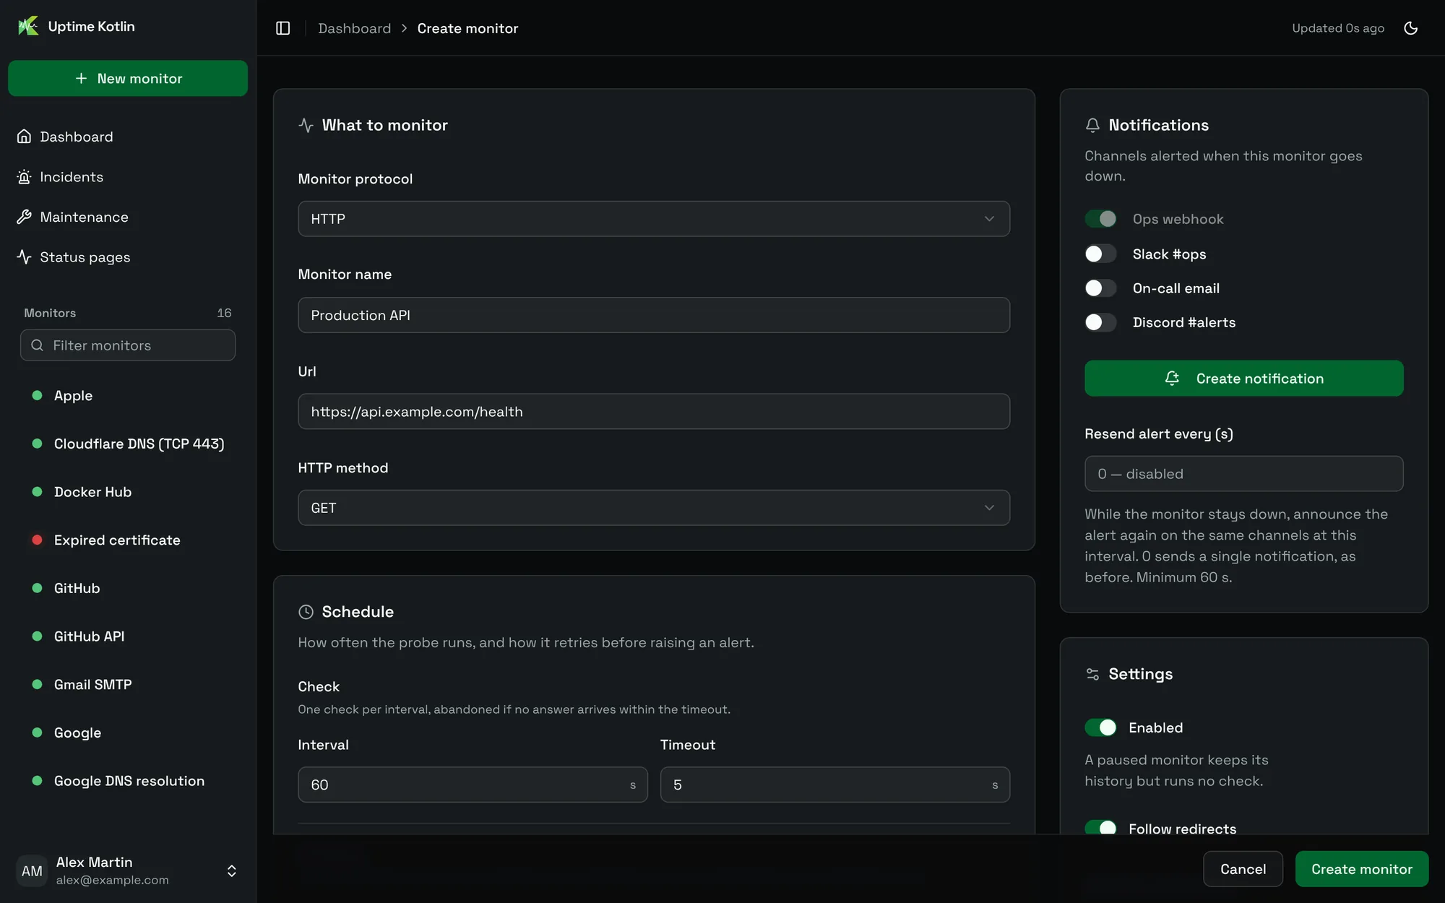Image resolution: width=1445 pixels, height=903 pixels.
Task: Click the green status dot for Docker Hub
Action: point(37,491)
